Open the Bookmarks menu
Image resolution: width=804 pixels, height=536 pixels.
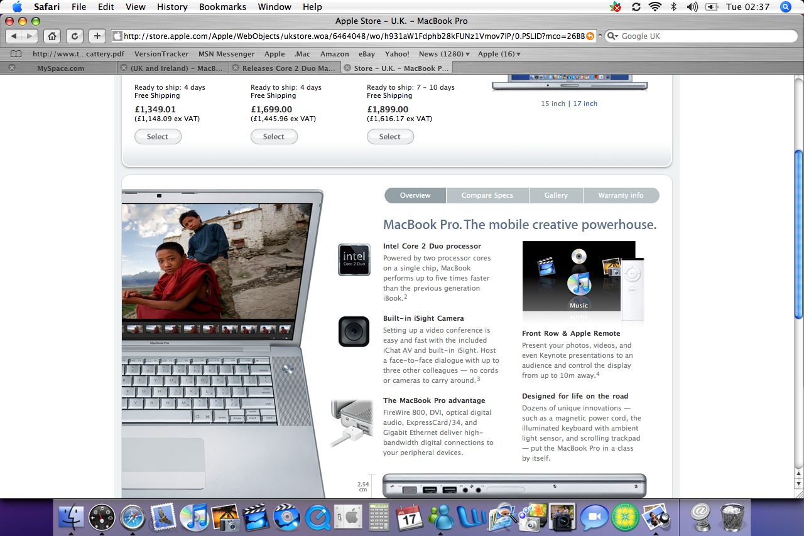tap(224, 7)
